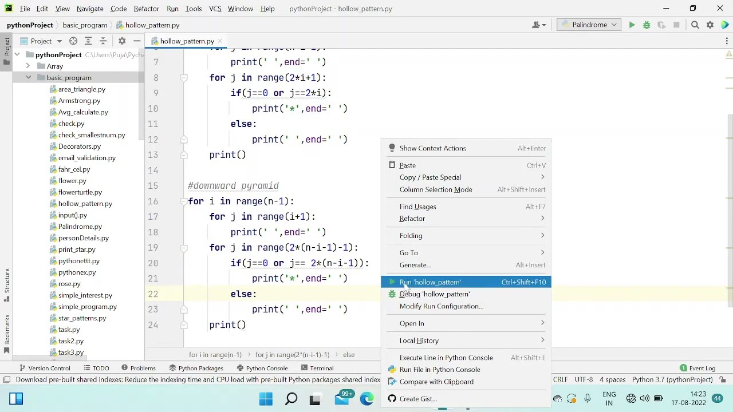Image resolution: width=733 pixels, height=412 pixels.
Task: Collapse the basic_program folder
Action: pos(27,78)
